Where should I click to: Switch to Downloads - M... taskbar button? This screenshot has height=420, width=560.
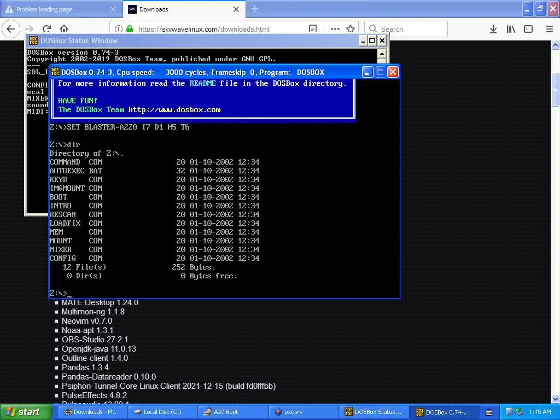[91, 412]
